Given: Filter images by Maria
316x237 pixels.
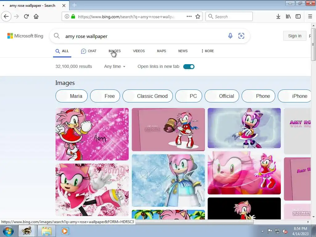Looking at the screenshot, I should pyautogui.click(x=72, y=96).
